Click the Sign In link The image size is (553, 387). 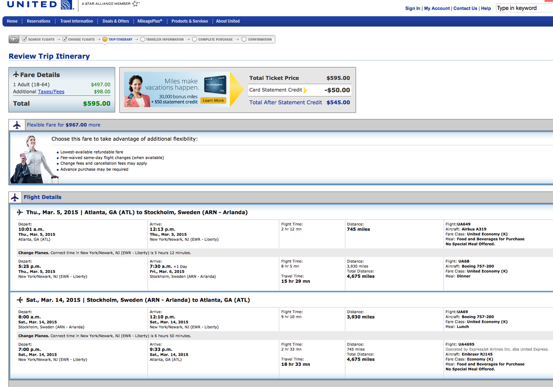tap(412, 8)
